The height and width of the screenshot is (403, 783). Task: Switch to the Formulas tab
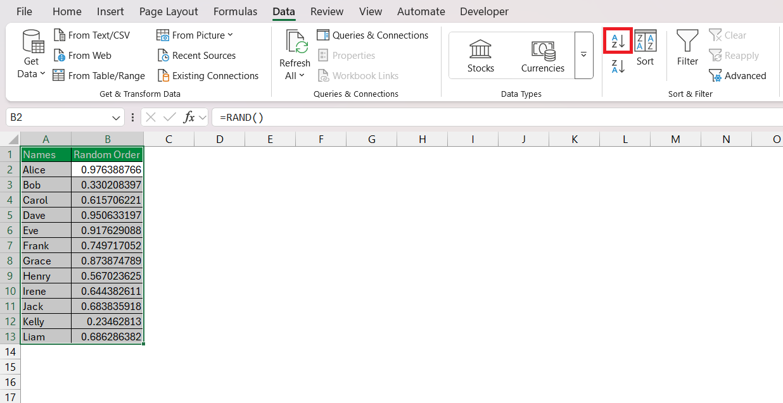(236, 11)
